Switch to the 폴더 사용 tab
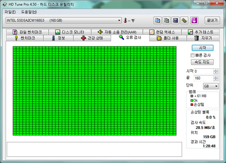Image resolution: width=226 pixels, height=163 pixels. (168, 38)
